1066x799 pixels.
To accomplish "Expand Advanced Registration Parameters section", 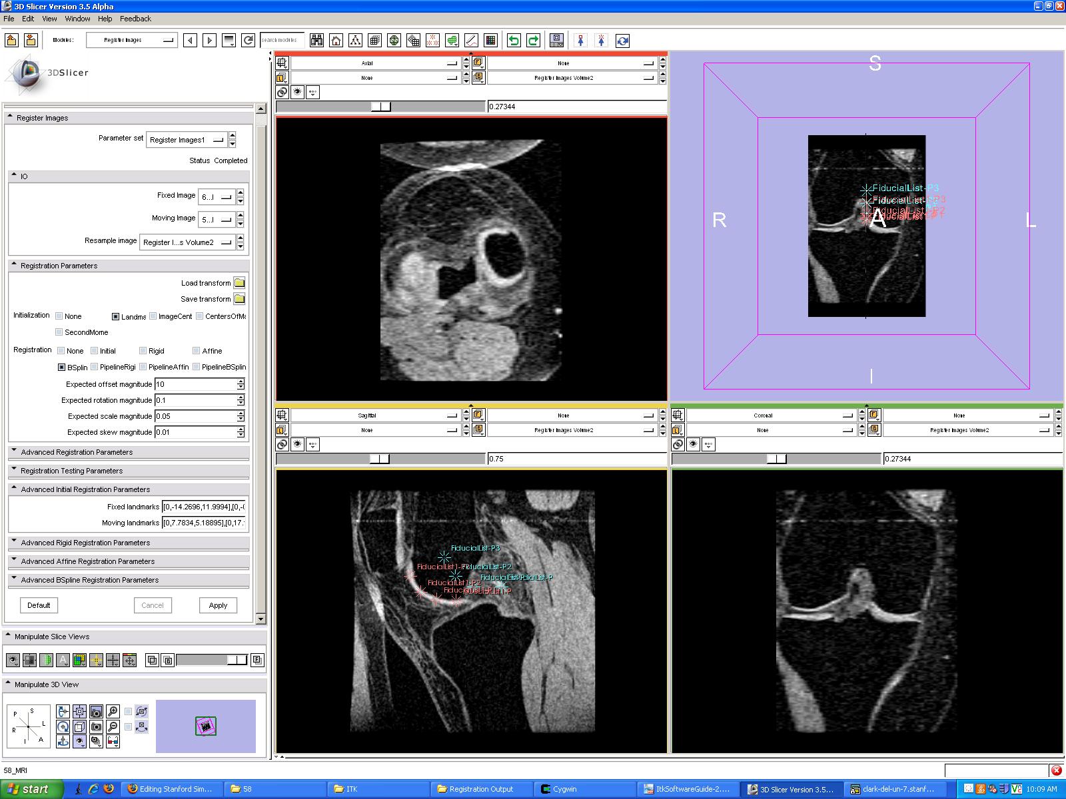I will click(129, 452).
